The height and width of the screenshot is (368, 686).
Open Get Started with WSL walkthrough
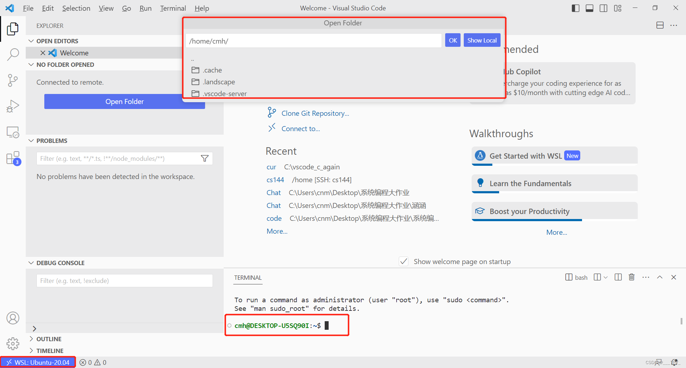tap(555, 156)
